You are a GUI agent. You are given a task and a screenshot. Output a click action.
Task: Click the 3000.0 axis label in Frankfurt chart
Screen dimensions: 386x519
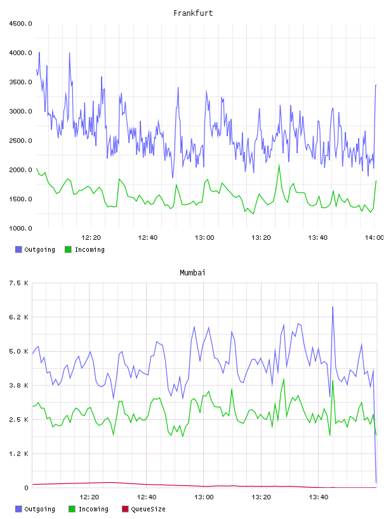pyautogui.click(x=20, y=111)
